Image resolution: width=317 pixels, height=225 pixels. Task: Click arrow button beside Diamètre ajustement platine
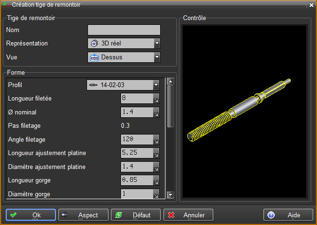click(156, 167)
